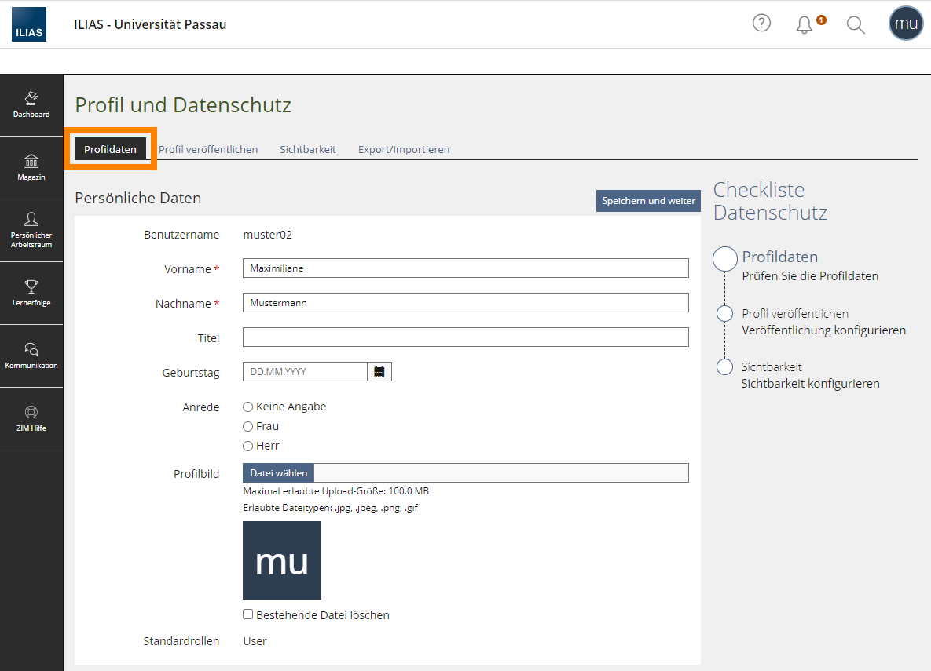
Task: Click 'Maximal erlaubte Upload-Größe: 100.0 MB' text
Action: click(336, 491)
